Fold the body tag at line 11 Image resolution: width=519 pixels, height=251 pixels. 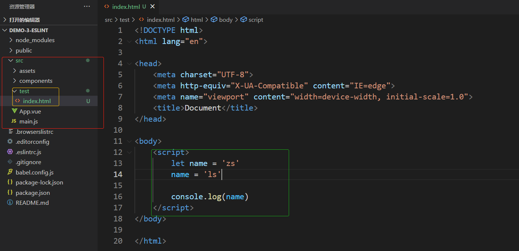[129, 141]
